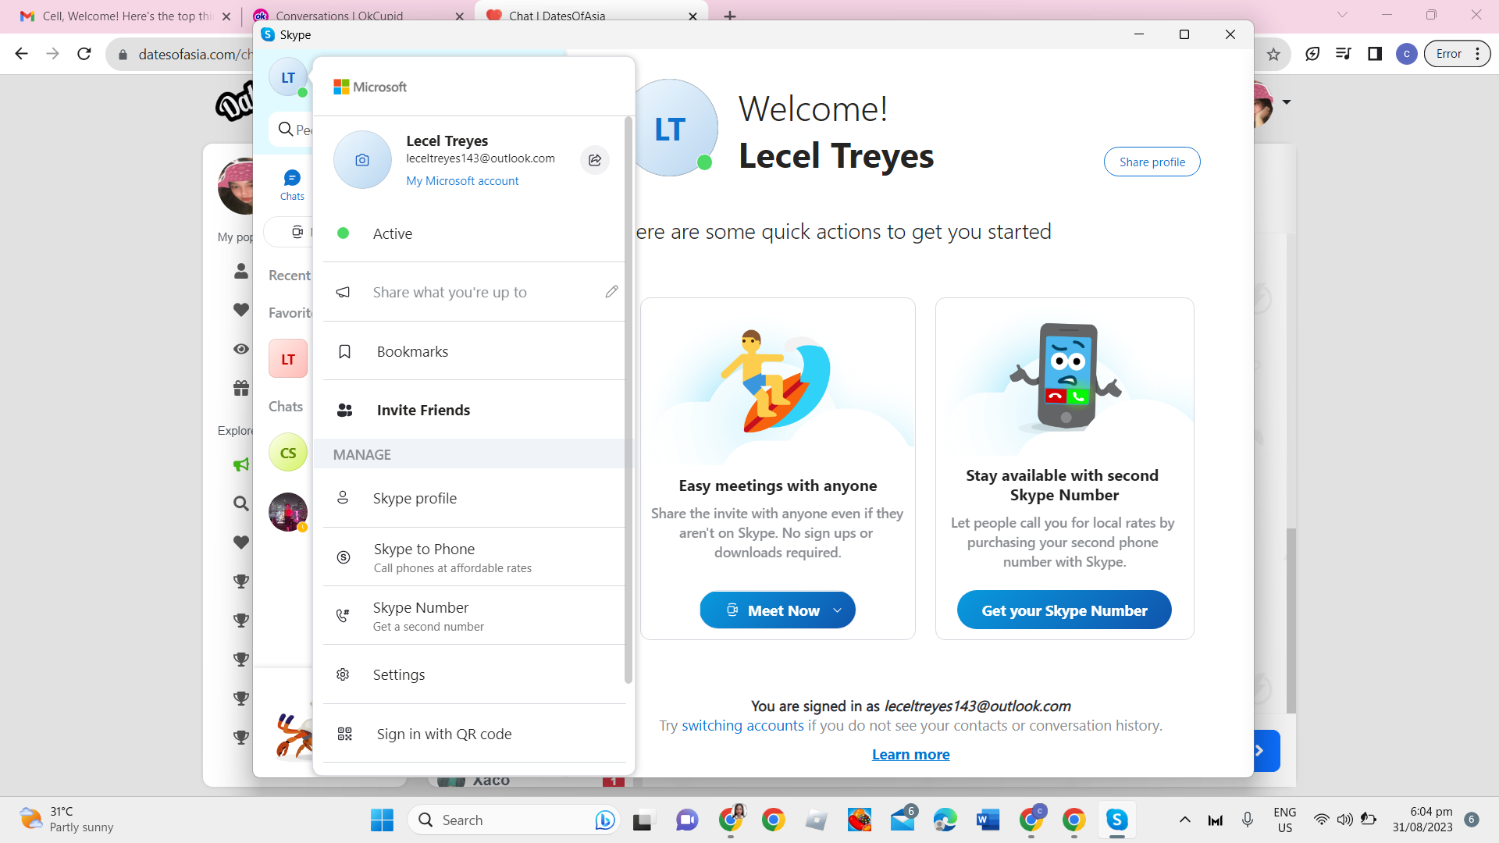Click the taskbar Search box
Image resolution: width=1499 pixels, height=843 pixels.
(514, 820)
